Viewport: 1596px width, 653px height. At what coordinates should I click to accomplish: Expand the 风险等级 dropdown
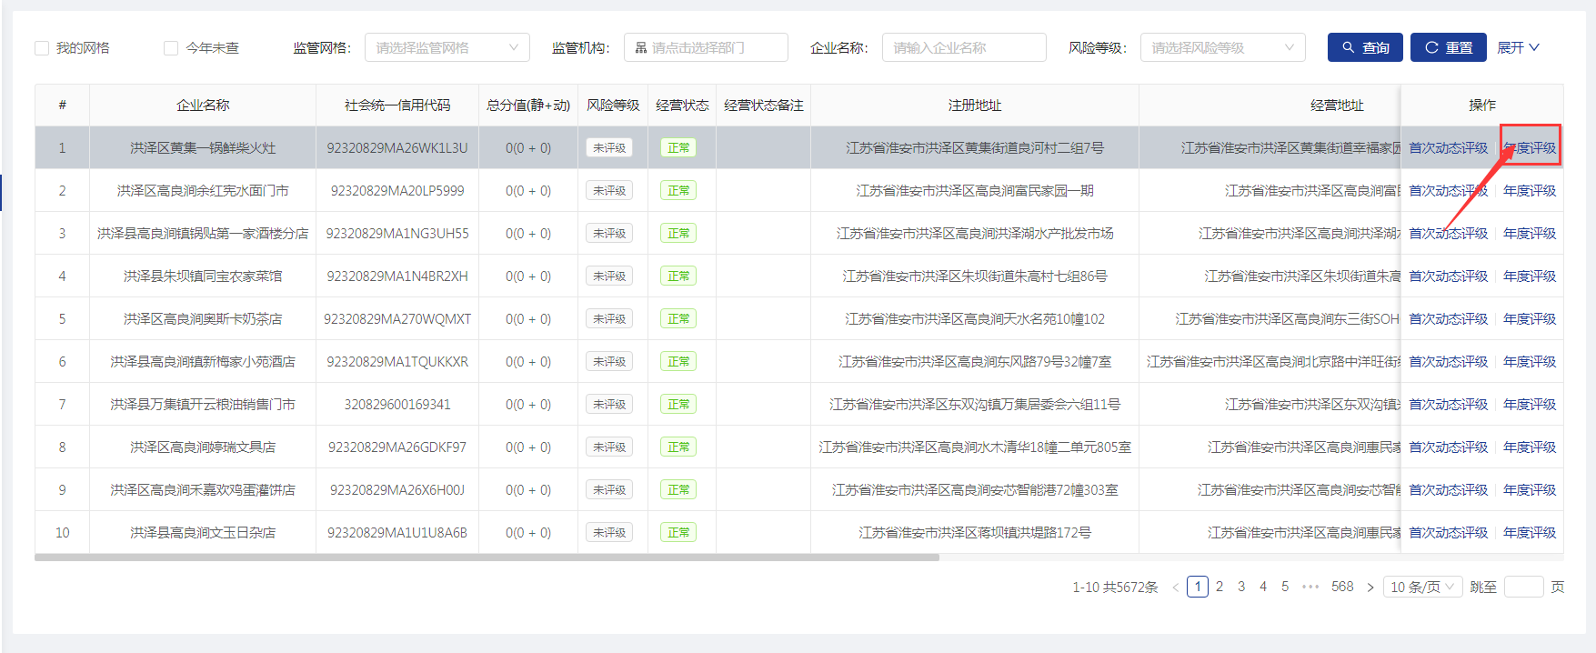point(1222,47)
